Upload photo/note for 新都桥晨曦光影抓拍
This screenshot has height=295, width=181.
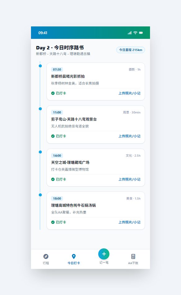(130, 93)
